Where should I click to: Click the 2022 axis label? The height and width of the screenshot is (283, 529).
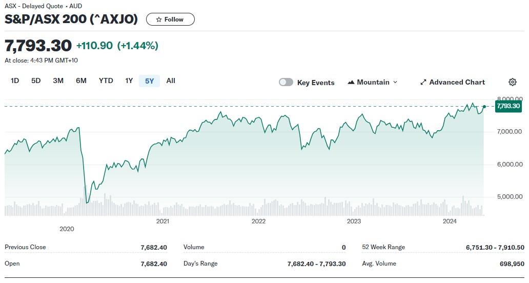tap(258, 221)
